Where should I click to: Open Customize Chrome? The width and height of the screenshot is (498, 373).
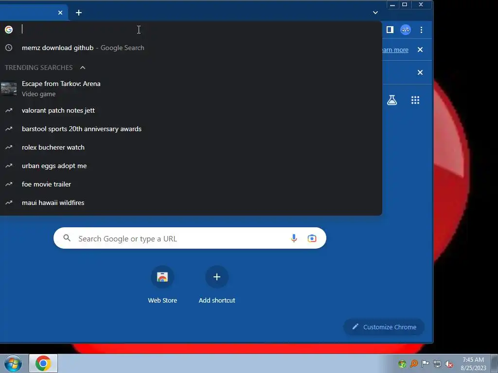coord(384,327)
